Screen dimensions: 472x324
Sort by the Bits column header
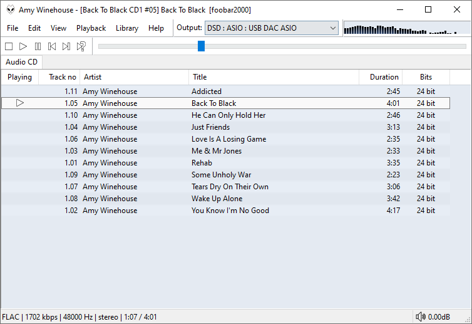click(x=426, y=77)
